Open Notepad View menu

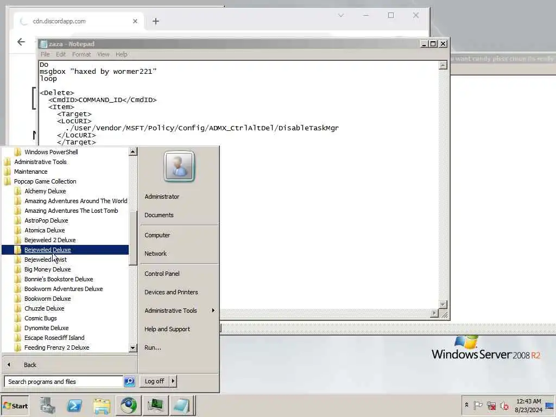click(103, 54)
